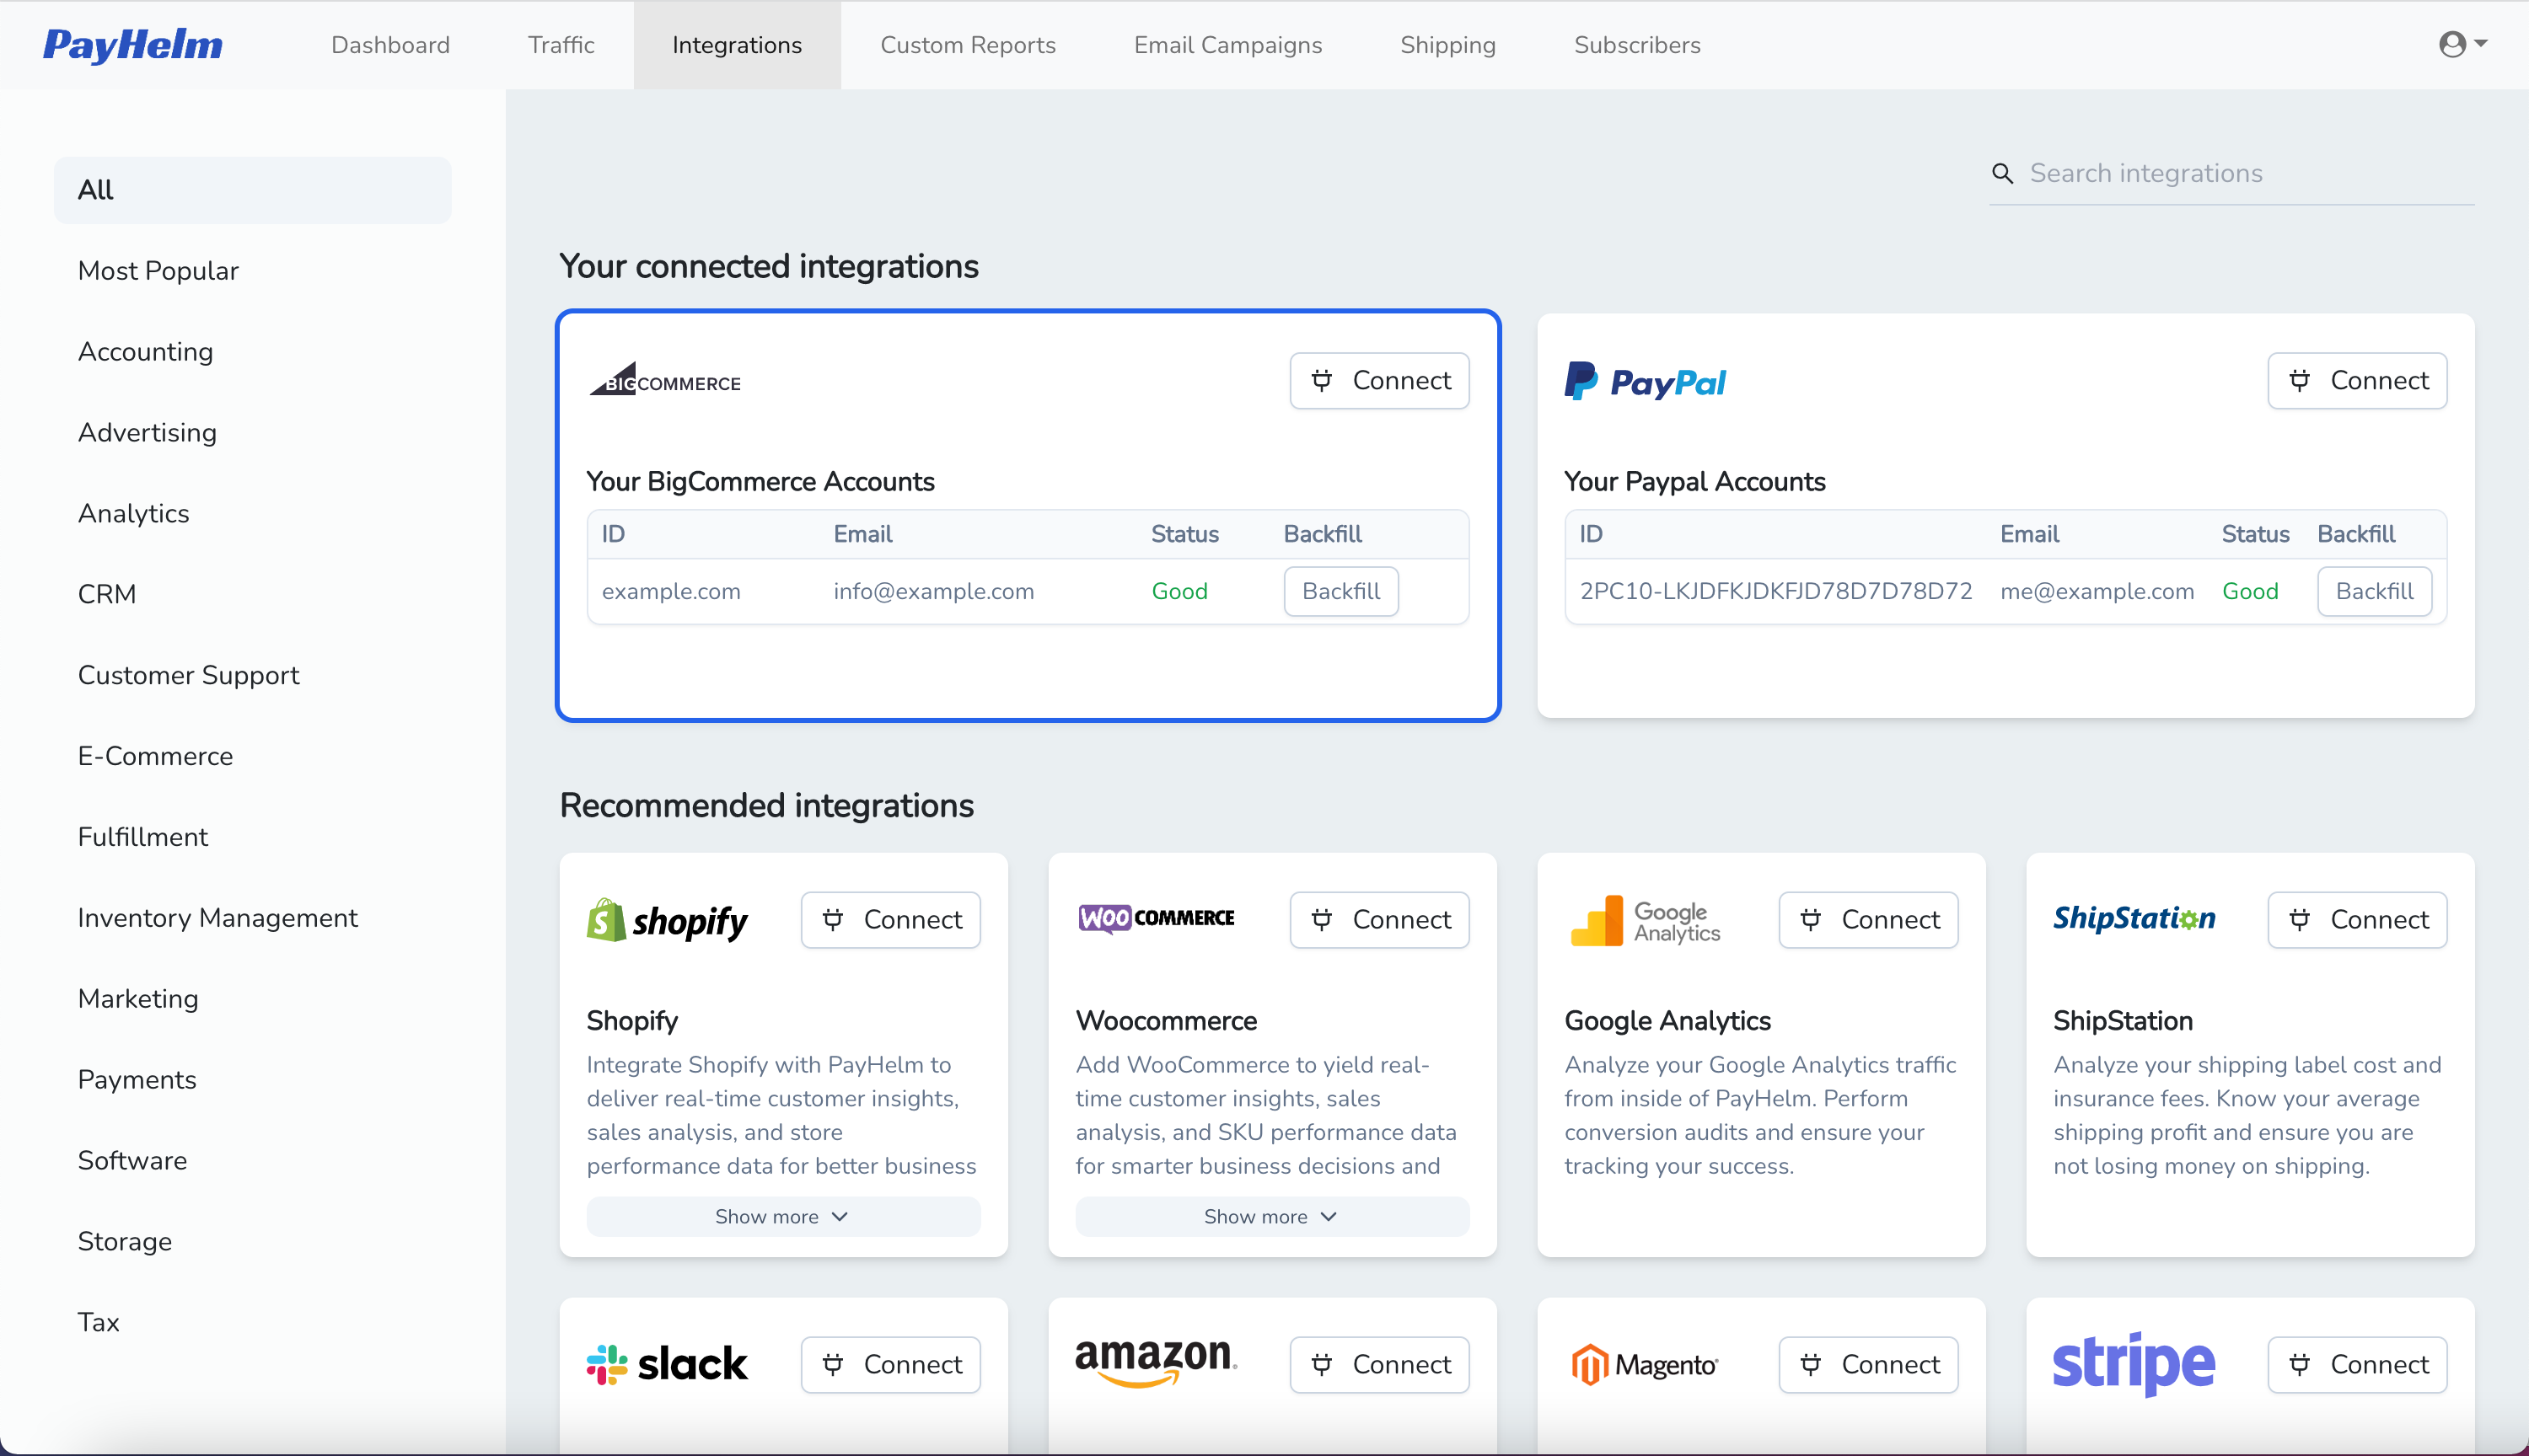This screenshot has width=2529, height=1456.
Task: Switch to the Integrations tab
Action: click(738, 45)
